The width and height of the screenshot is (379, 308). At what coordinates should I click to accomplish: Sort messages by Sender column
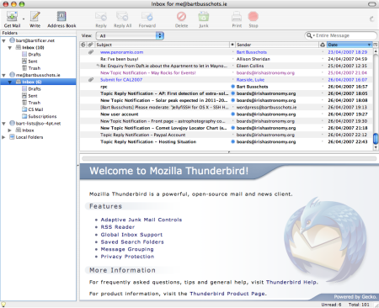click(x=277, y=45)
